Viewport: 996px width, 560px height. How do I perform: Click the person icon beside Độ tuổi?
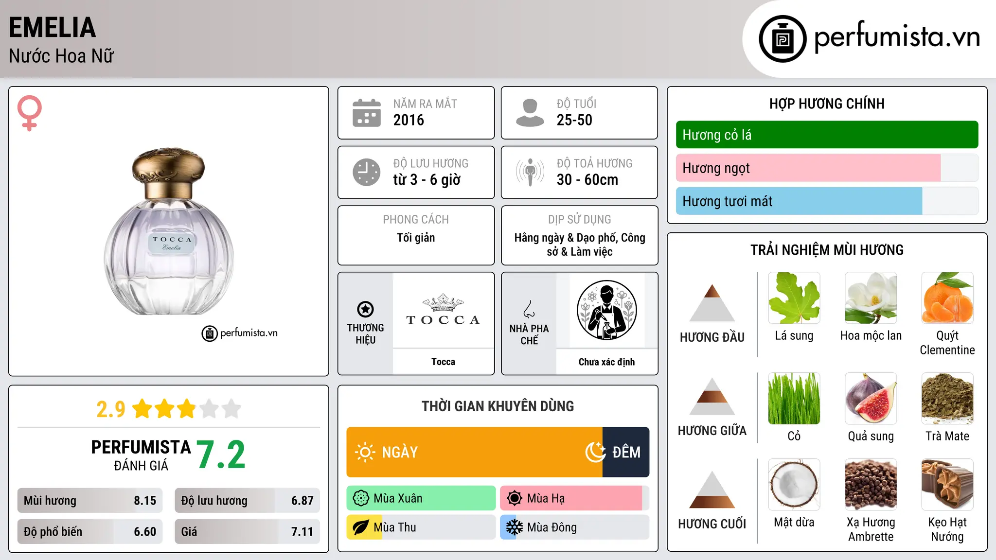coord(530,113)
